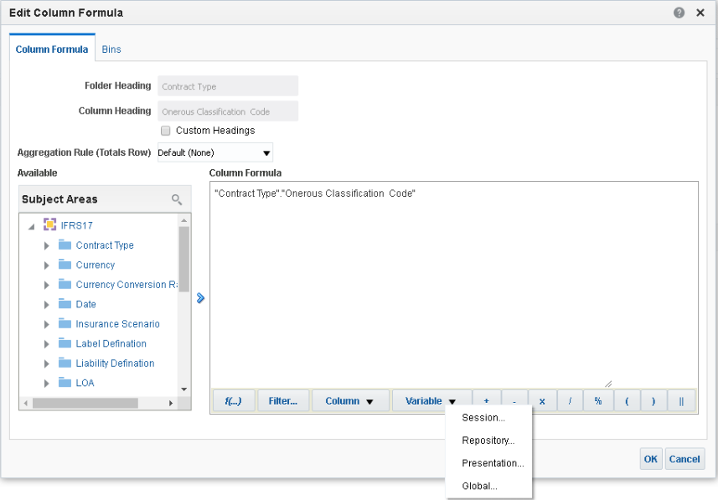Insert divide slash operator

570,401
